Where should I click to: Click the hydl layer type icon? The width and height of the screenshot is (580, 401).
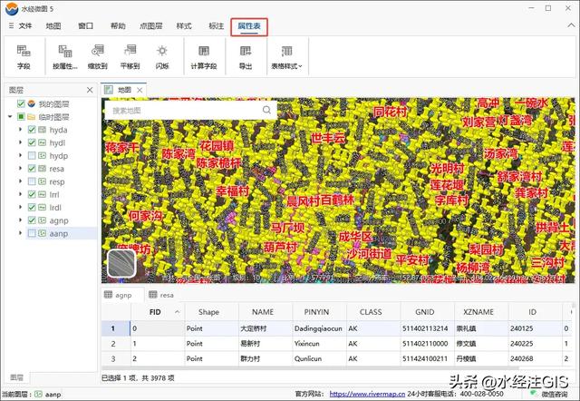(x=43, y=142)
